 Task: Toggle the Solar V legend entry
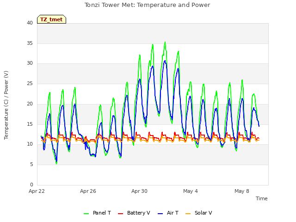pyautogui.click(x=198, y=213)
